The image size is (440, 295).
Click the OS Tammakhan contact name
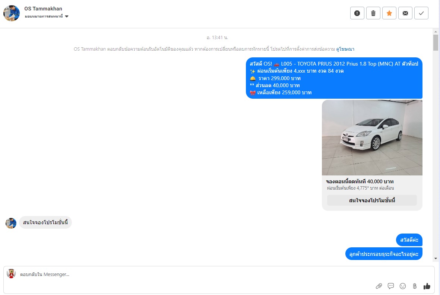tap(43, 9)
